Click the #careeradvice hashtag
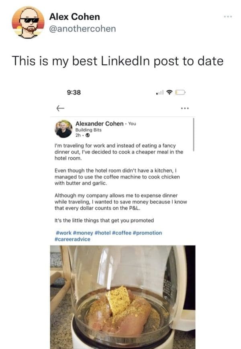The width and height of the screenshot is (241, 349). tap(72, 239)
